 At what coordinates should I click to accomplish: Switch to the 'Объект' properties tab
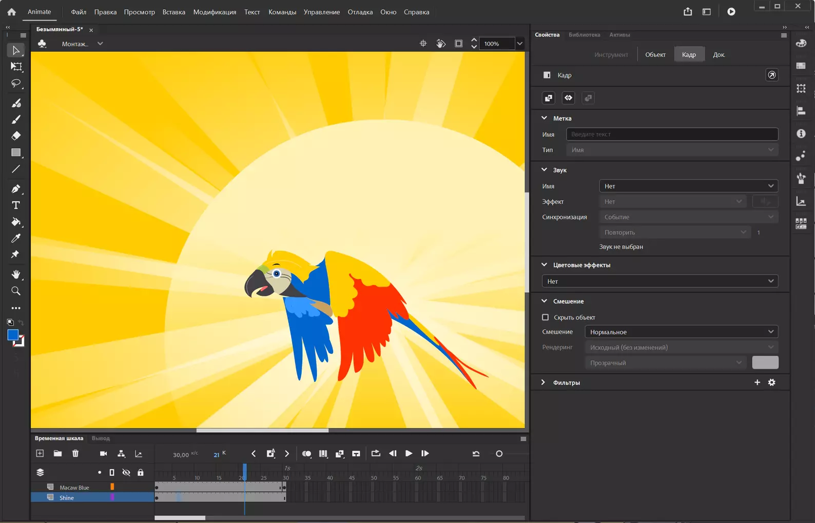click(655, 54)
